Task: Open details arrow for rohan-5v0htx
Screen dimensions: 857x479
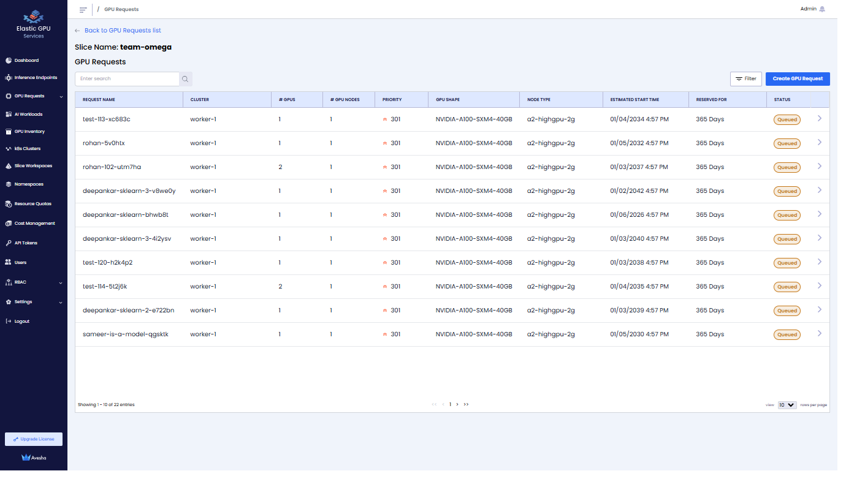Action: tap(820, 143)
